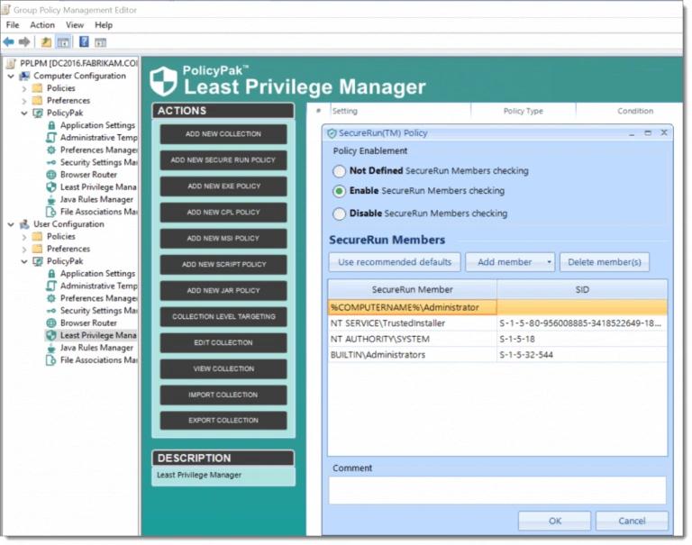Image resolution: width=692 pixels, height=545 pixels.
Task: Select Not Defined SecureRun Members checking
Action: click(339, 171)
